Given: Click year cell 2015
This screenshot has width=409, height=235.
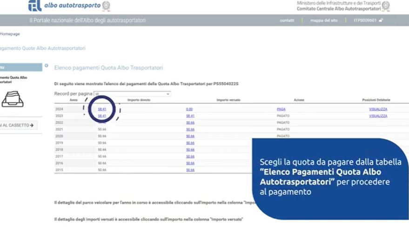Looking at the screenshot, I should pos(59,170).
